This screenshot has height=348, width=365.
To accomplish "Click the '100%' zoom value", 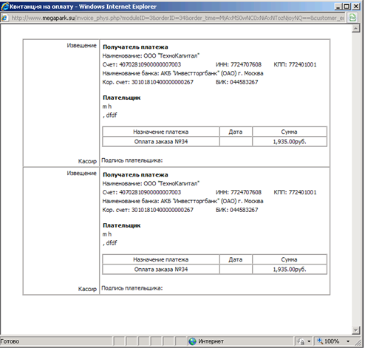I will (x=332, y=341).
